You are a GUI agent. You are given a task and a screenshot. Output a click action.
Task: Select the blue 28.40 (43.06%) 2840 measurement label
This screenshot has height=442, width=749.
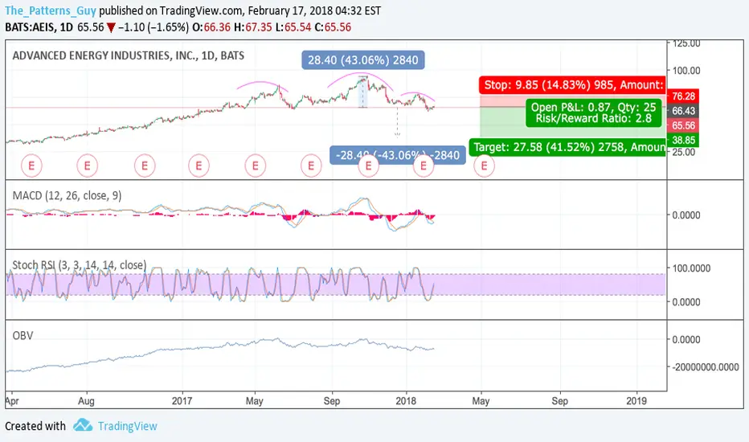[363, 60]
